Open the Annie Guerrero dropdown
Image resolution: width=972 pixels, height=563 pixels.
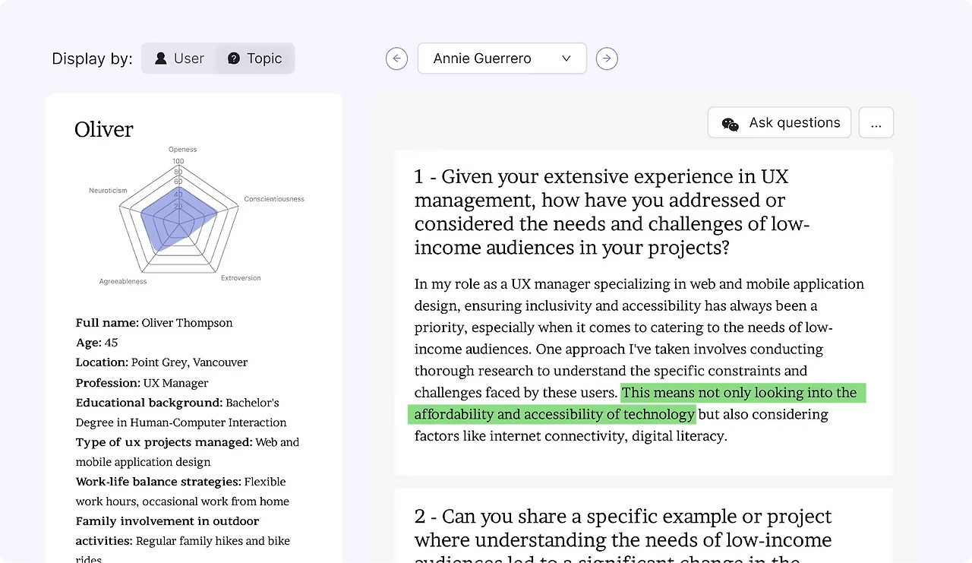coord(502,59)
